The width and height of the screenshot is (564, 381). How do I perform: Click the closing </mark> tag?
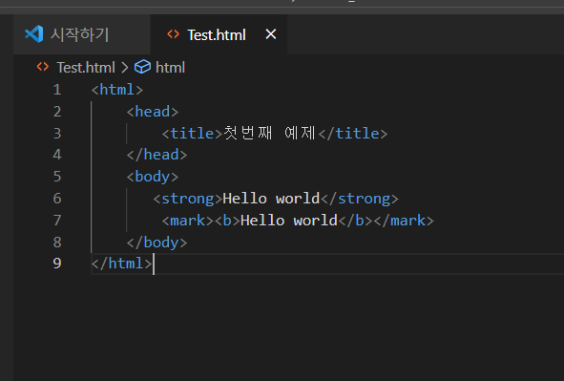(x=404, y=221)
